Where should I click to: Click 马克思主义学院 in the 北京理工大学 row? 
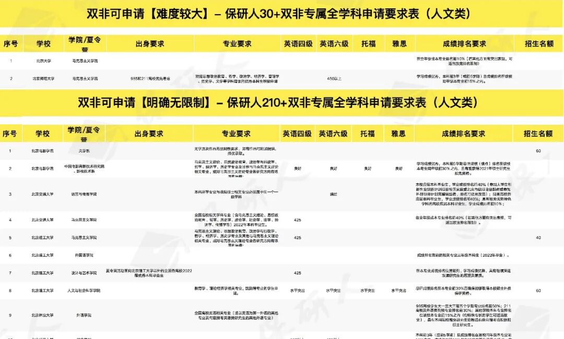point(84,238)
